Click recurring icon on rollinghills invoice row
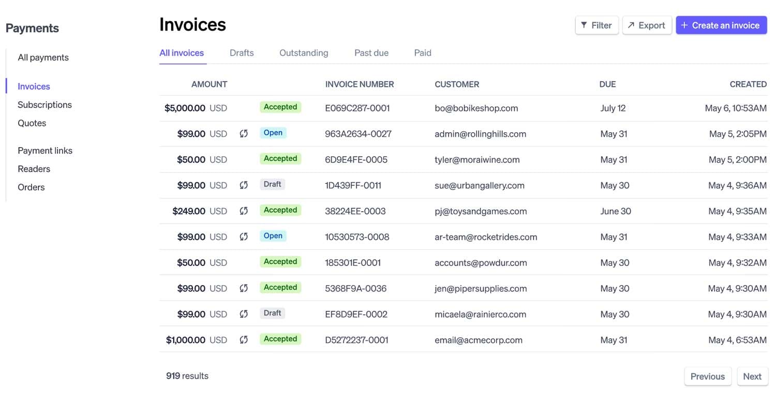Image resolution: width=776 pixels, height=394 pixels. pos(244,134)
